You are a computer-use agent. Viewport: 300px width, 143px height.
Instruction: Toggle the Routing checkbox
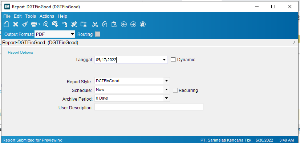click(98, 34)
